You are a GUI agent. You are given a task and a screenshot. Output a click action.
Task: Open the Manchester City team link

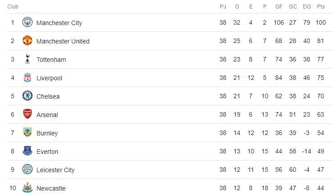point(59,23)
